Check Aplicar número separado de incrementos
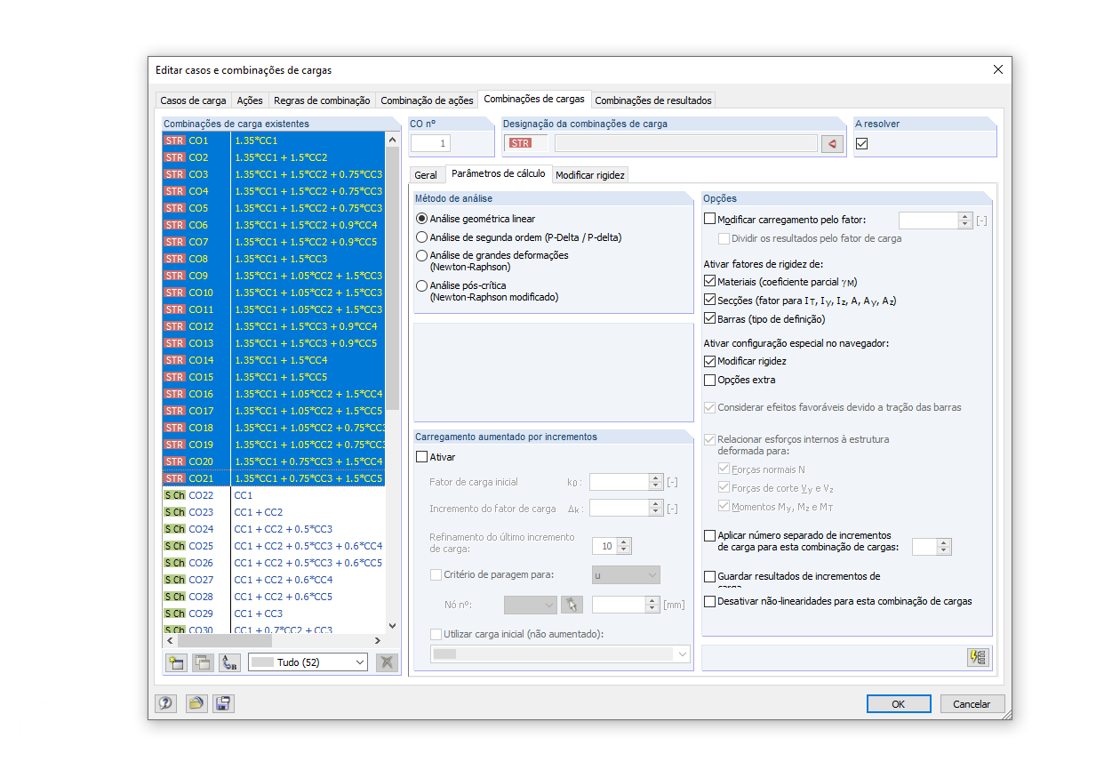 [x=709, y=536]
